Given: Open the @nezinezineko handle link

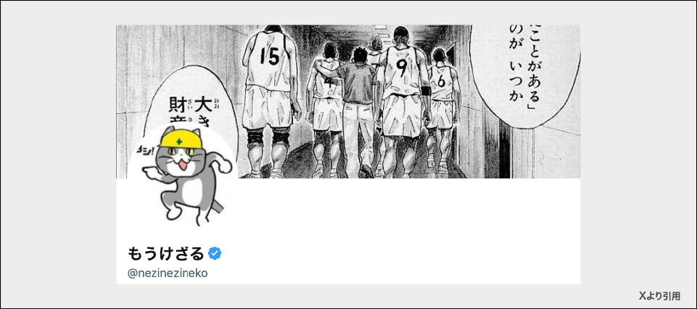Looking at the screenshot, I should (168, 273).
